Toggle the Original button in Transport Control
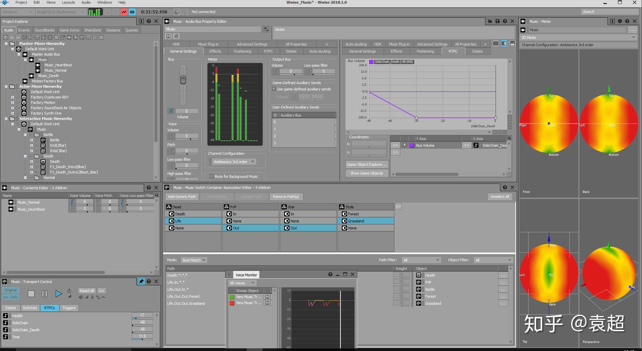The image size is (642, 351). [11, 290]
